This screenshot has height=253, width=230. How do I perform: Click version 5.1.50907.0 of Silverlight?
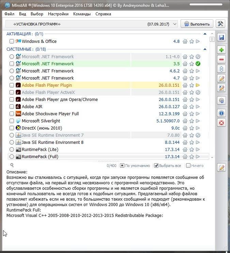pyautogui.click(x=168, y=121)
